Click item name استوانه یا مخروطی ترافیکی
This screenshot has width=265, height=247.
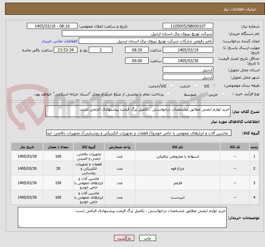[178, 157]
